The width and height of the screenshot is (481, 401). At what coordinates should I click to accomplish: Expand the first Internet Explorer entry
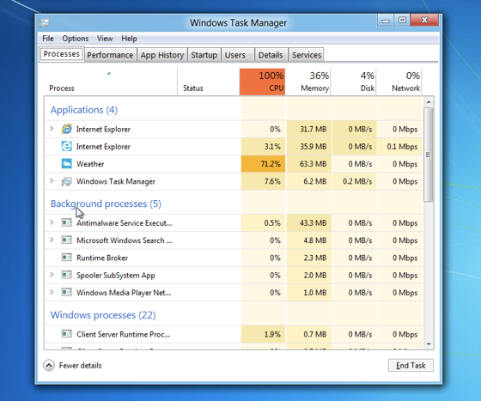[52, 129]
